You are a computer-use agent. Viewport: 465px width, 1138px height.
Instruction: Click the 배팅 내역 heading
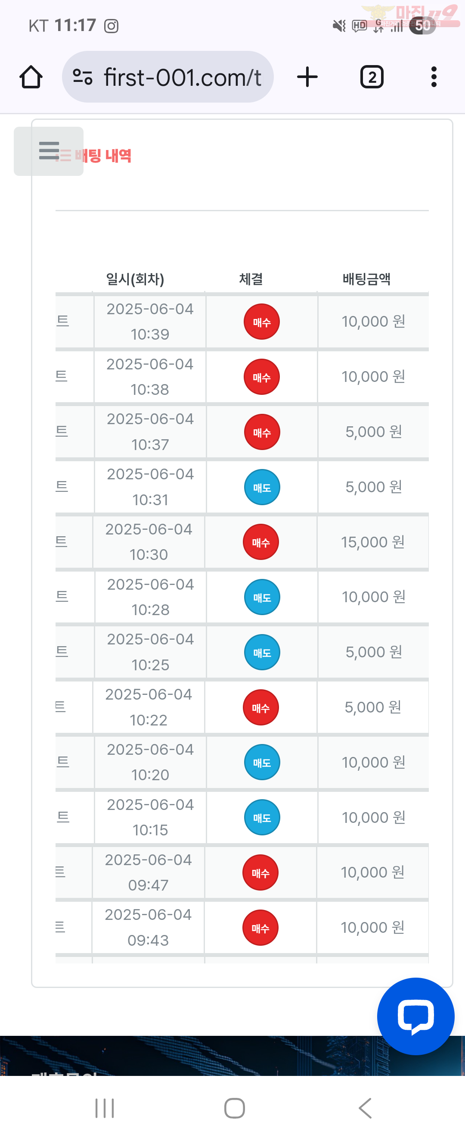[x=103, y=156]
